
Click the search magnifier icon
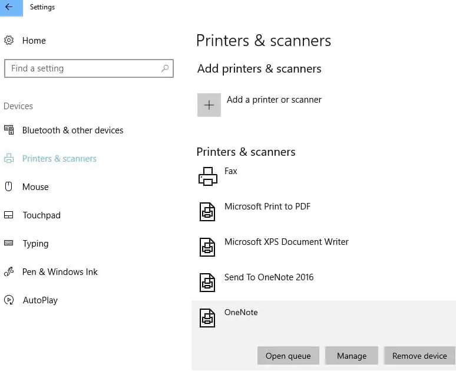(x=165, y=68)
